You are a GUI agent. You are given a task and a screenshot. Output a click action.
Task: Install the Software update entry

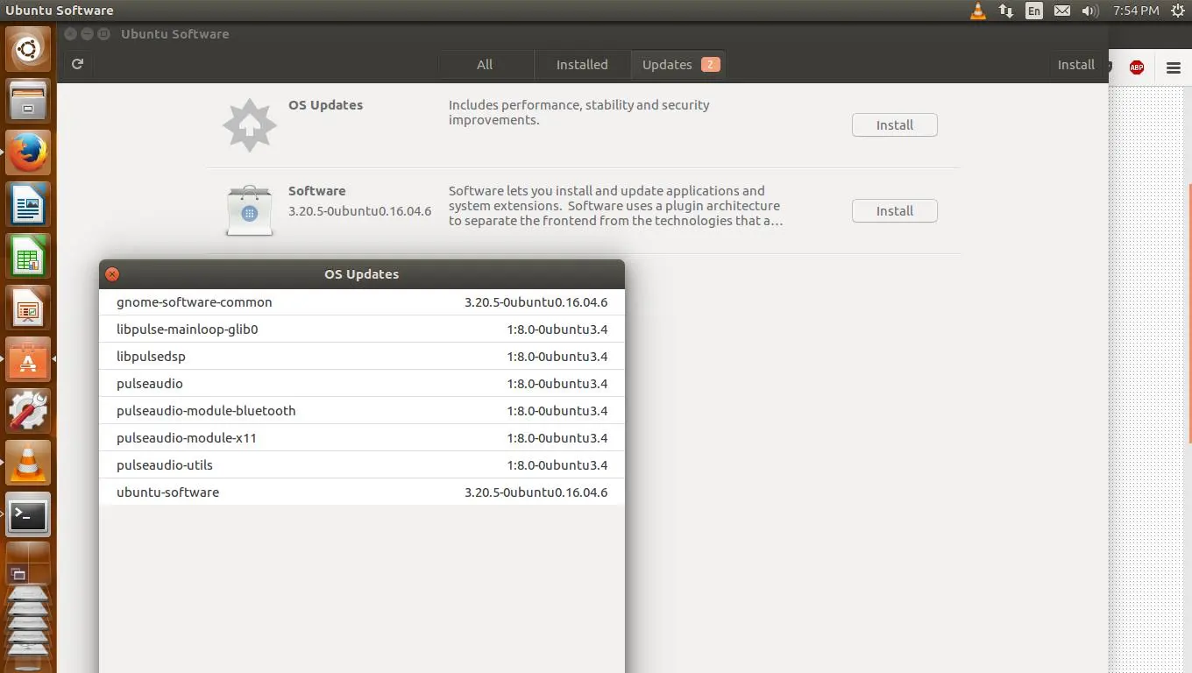pyautogui.click(x=895, y=211)
